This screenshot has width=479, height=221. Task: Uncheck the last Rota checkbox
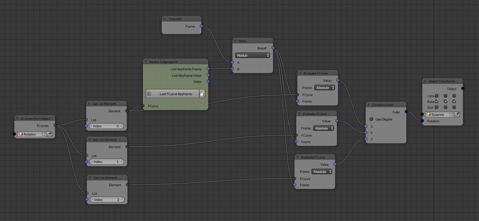pos(454,101)
